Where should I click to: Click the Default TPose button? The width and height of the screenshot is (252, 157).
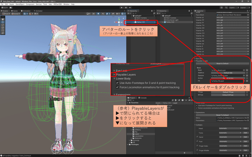[x=228, y=92]
